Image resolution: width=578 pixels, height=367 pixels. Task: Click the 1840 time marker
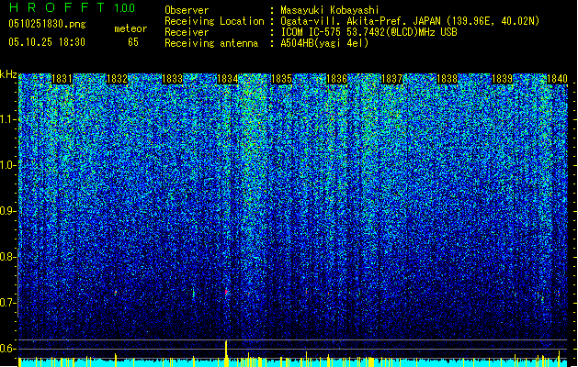[557, 79]
